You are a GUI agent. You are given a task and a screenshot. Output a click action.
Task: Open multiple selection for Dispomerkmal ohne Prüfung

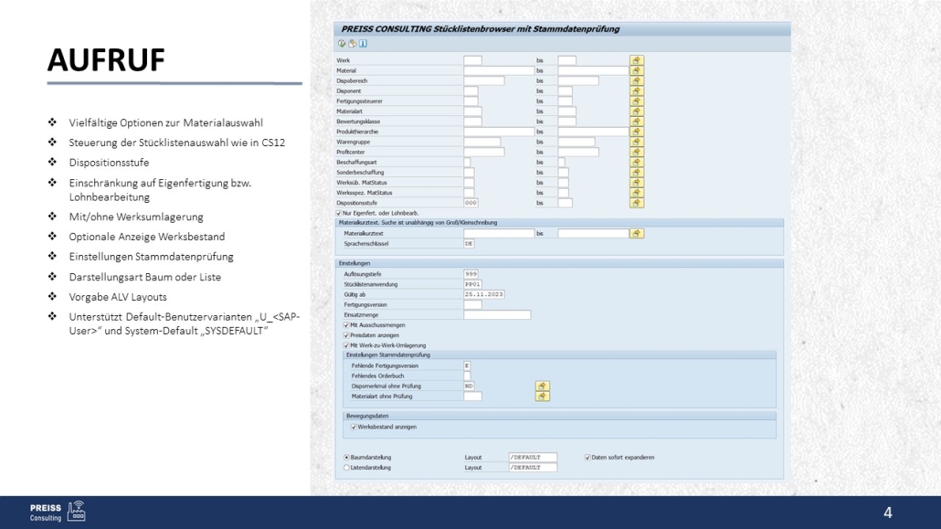(x=543, y=386)
